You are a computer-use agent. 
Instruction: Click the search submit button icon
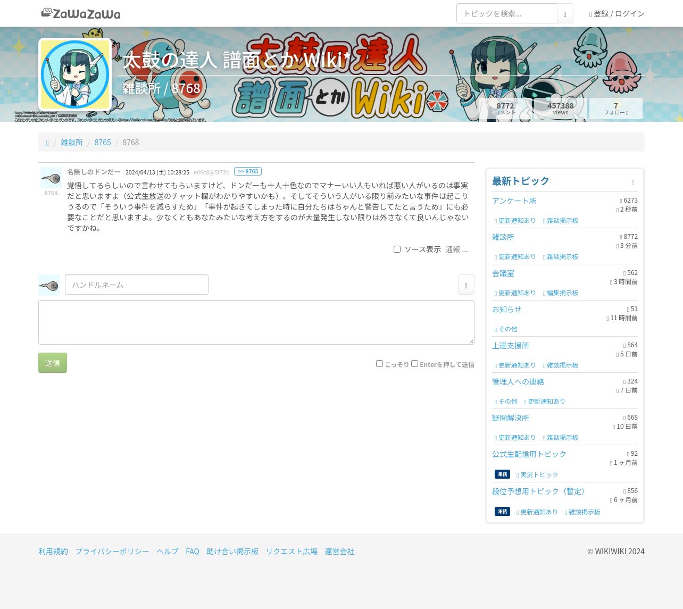tap(565, 14)
